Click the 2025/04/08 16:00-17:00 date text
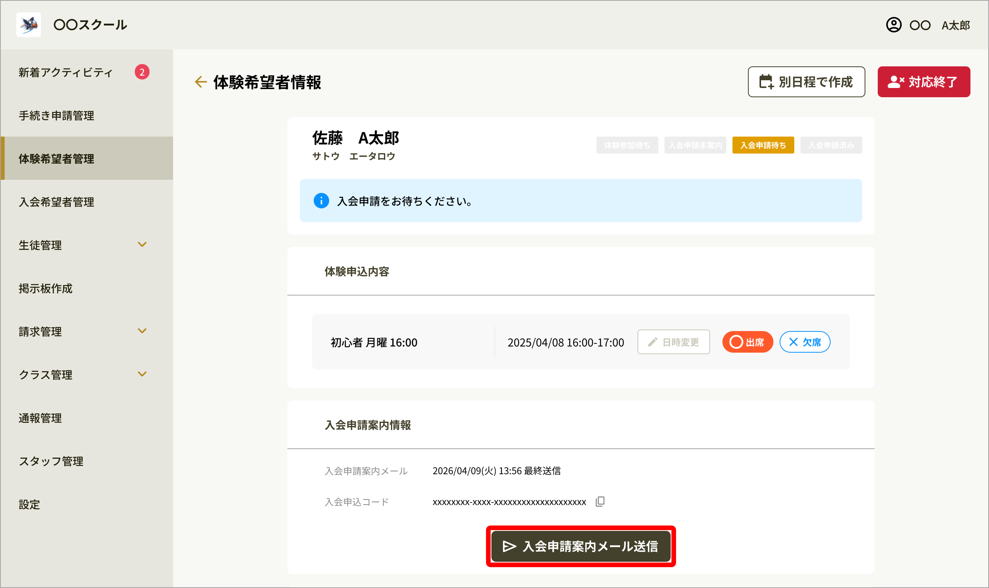 tap(566, 342)
